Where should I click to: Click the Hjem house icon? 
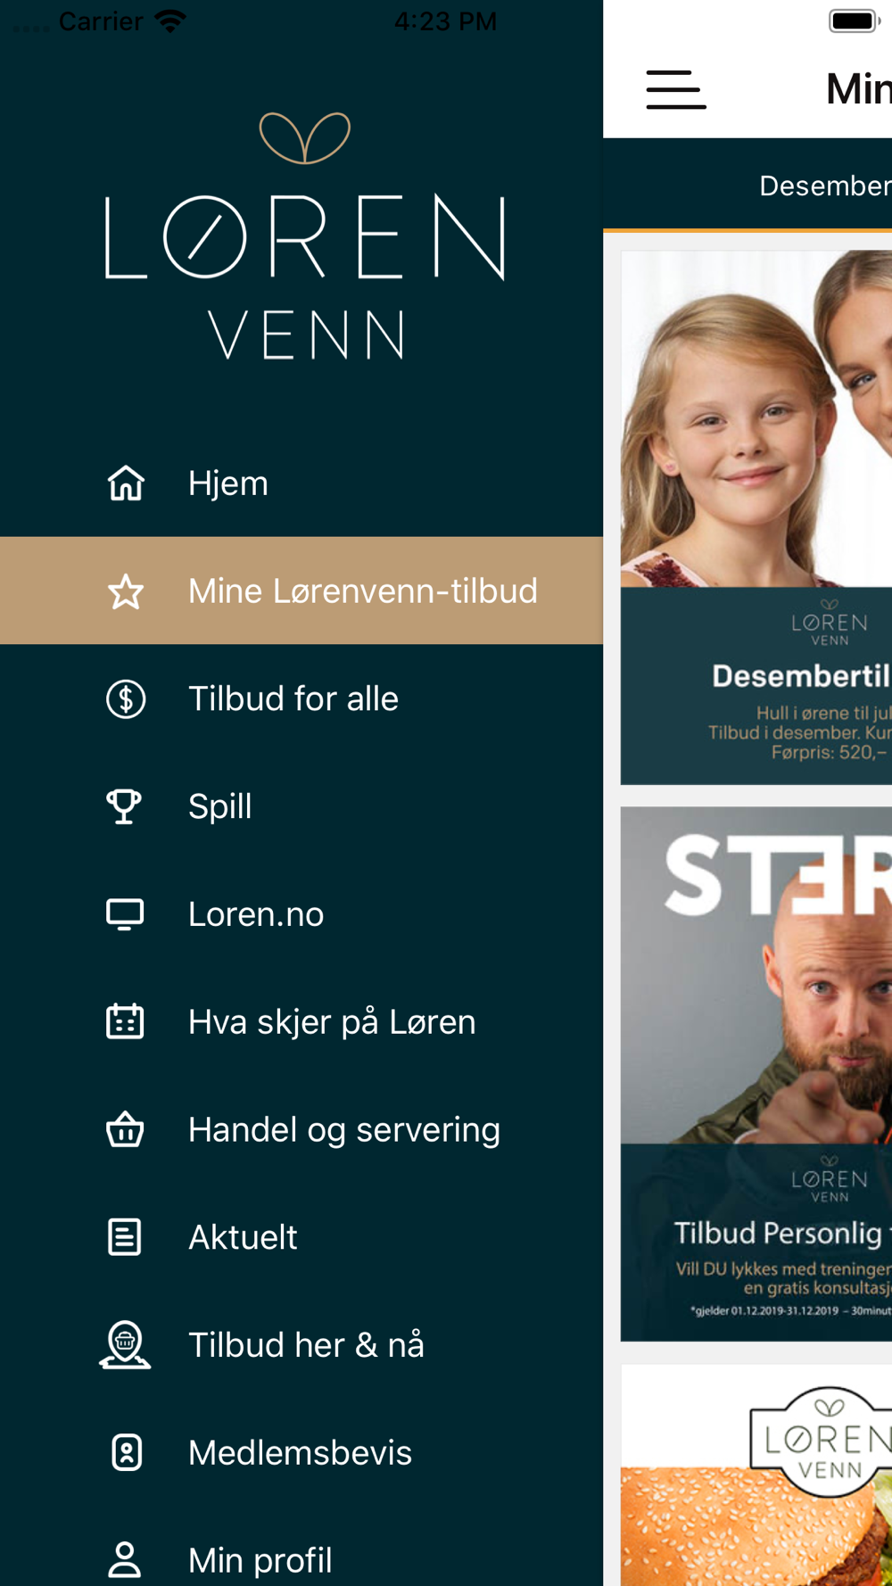(126, 483)
